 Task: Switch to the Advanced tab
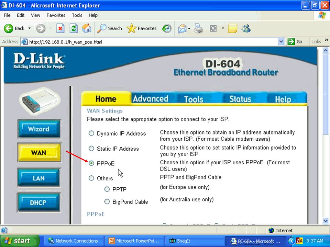(x=151, y=98)
